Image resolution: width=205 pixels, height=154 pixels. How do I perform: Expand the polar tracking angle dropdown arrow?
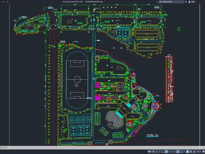click(x=169, y=151)
